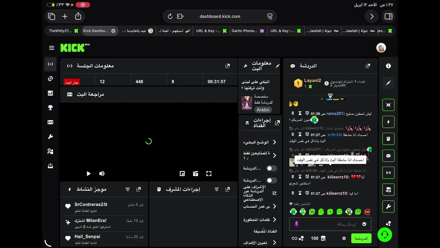The image size is (440, 248).
Task: Delete rama291's chat message with trash icon
Action: click(293, 113)
